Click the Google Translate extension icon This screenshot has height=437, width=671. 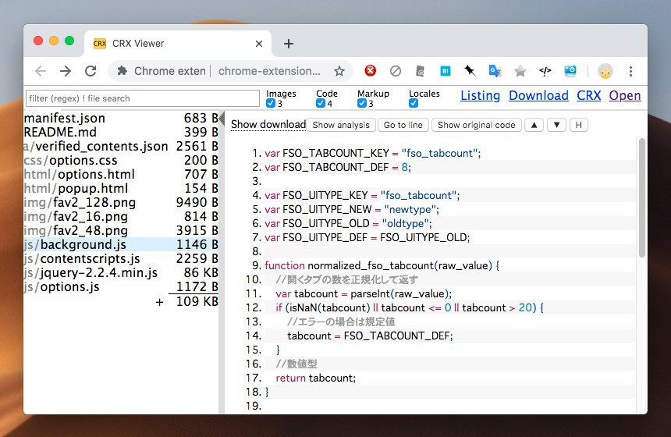click(x=495, y=71)
